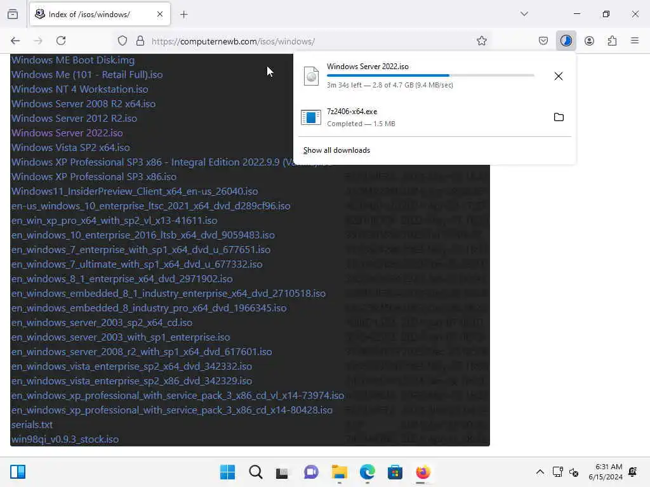Open Save to Pocket button

click(x=543, y=41)
